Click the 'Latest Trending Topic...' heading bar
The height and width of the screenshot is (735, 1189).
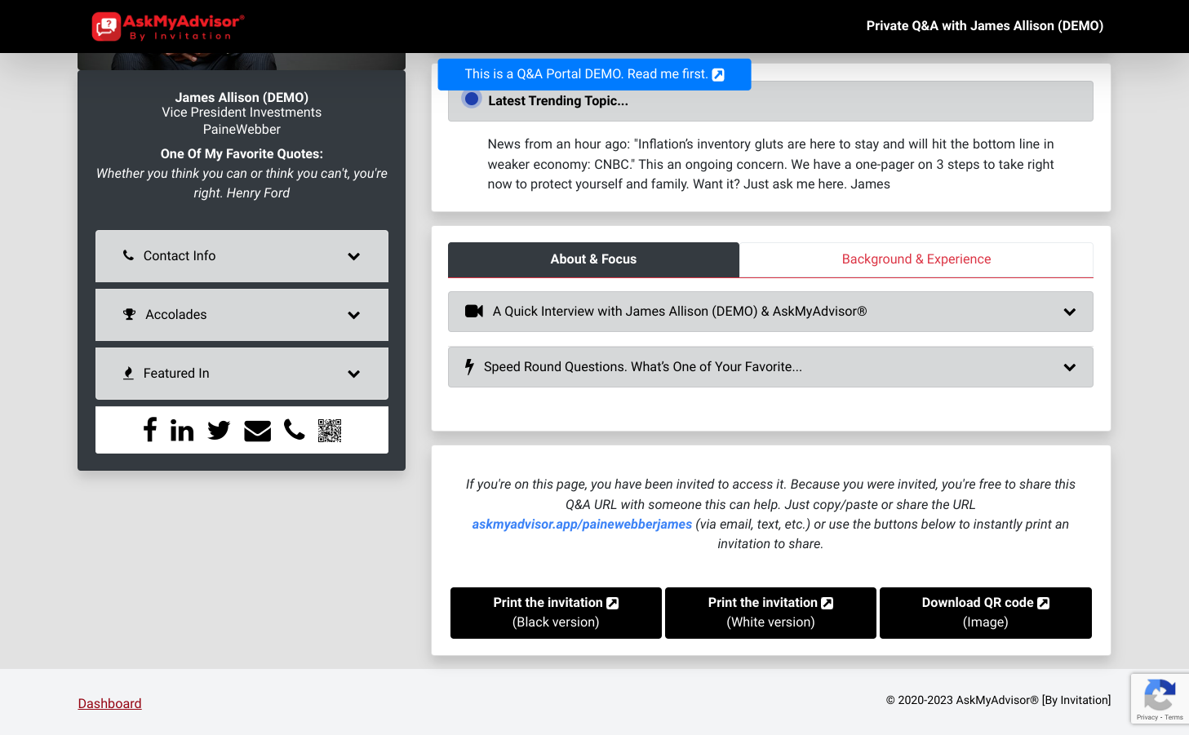coord(770,101)
